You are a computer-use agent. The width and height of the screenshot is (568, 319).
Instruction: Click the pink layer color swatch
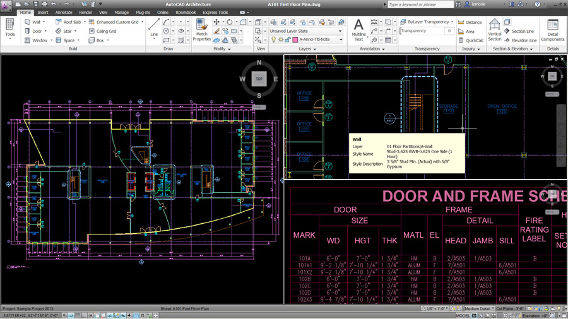(295, 40)
